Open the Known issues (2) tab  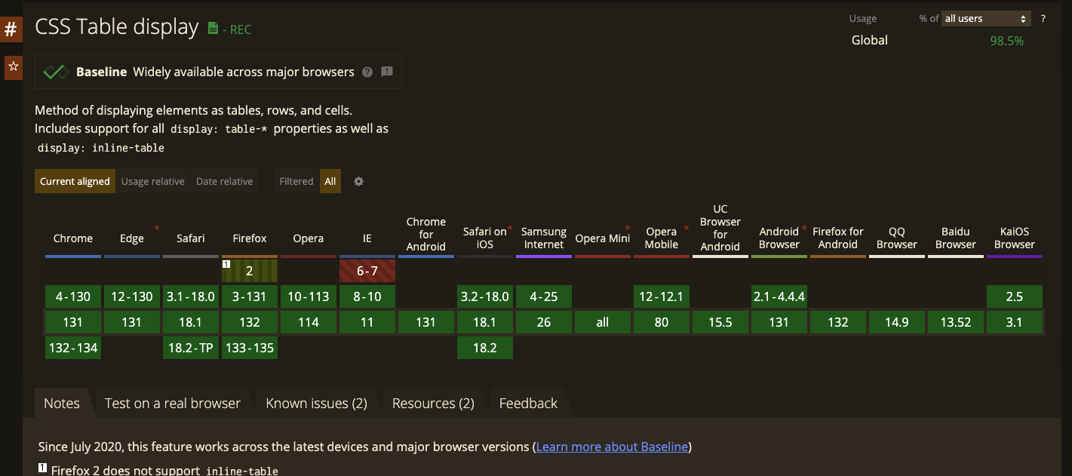[317, 404]
